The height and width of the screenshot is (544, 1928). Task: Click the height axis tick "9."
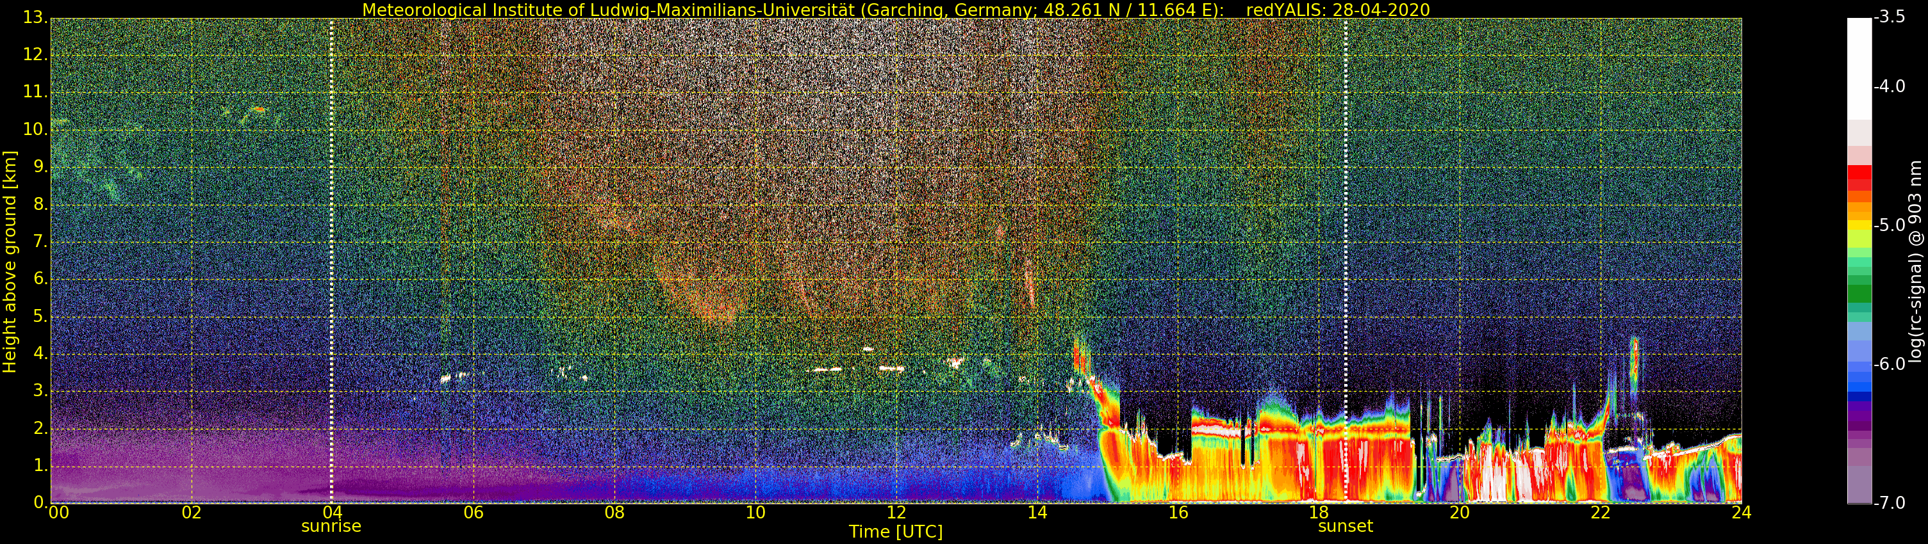[x=40, y=168]
